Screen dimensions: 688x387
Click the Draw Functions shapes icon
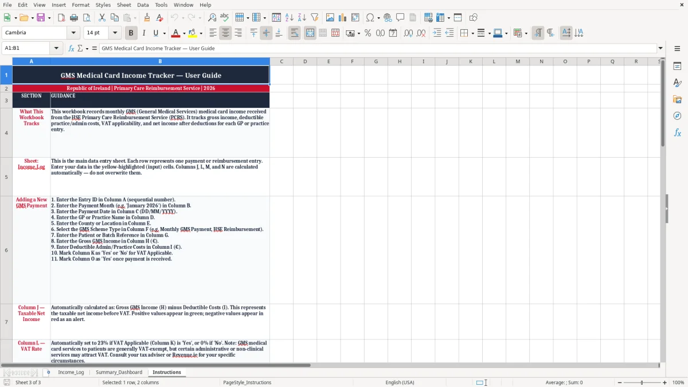click(x=473, y=18)
